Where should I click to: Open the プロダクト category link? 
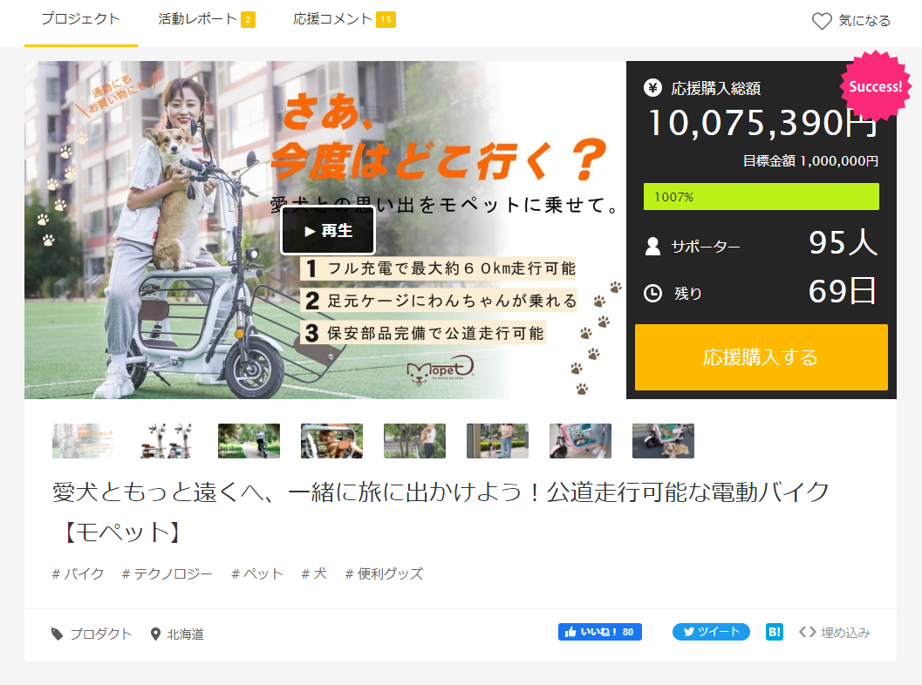pyautogui.click(x=100, y=634)
